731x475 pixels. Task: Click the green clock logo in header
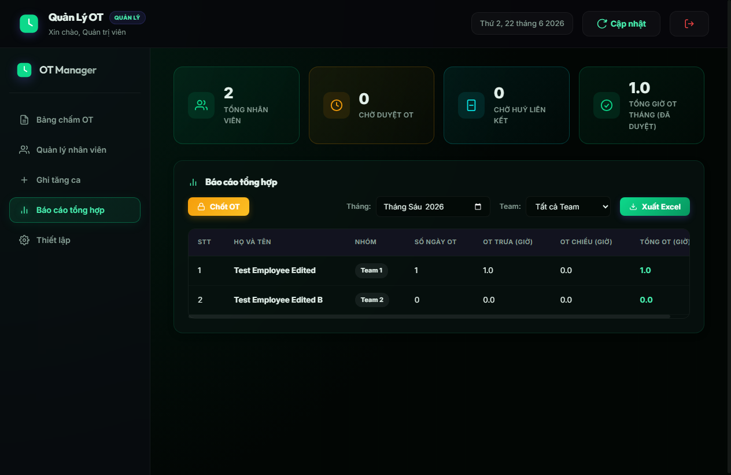tap(29, 23)
